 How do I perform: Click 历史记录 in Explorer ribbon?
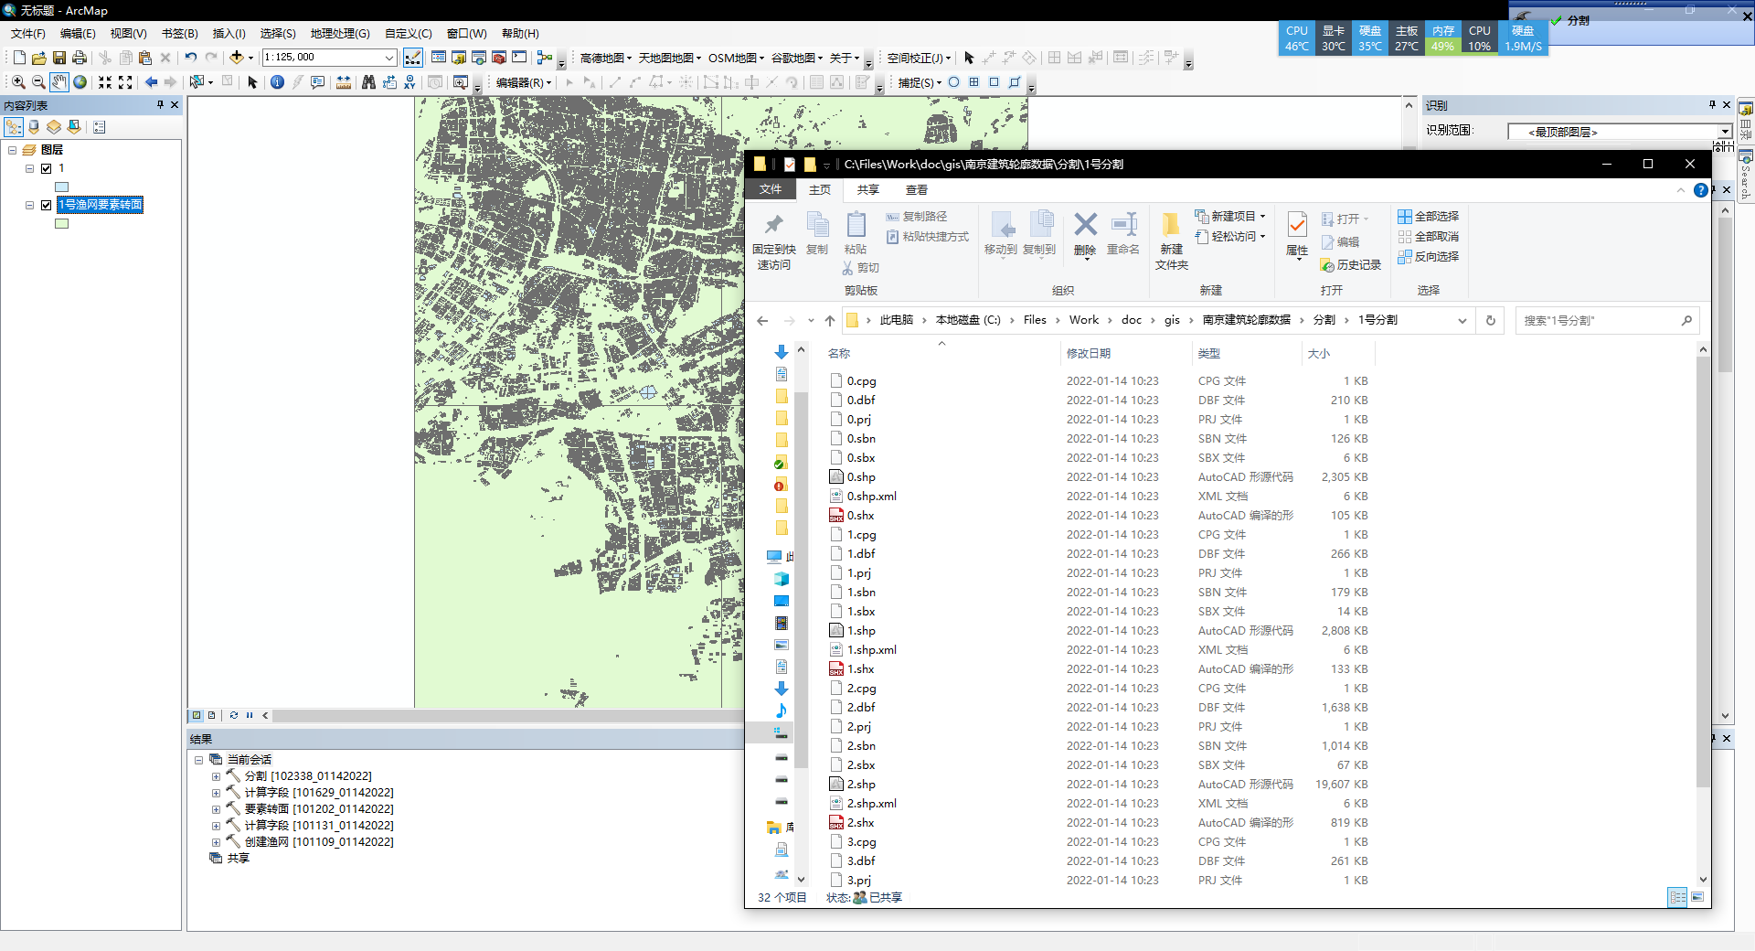click(1351, 265)
